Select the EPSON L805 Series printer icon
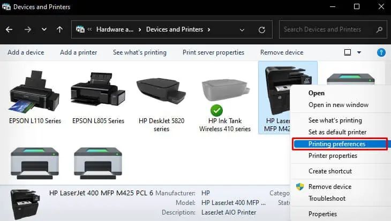This screenshot has height=221, width=391. 98,90
